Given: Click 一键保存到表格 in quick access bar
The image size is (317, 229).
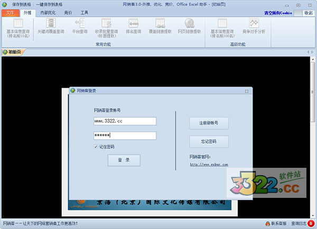Looking at the screenshot, I should click(49, 4).
